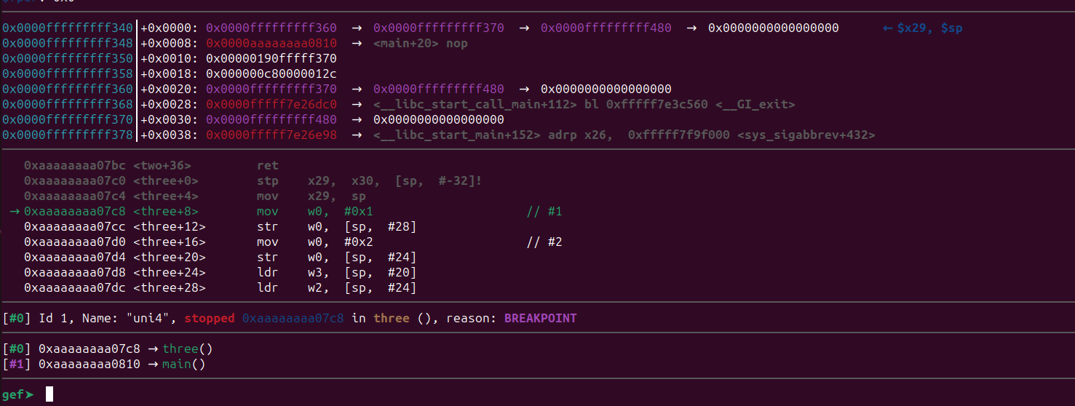Image resolution: width=1075 pixels, height=406 pixels.
Task: Click the red return address 0x0000aaaaaaaa0810
Action: click(x=271, y=44)
